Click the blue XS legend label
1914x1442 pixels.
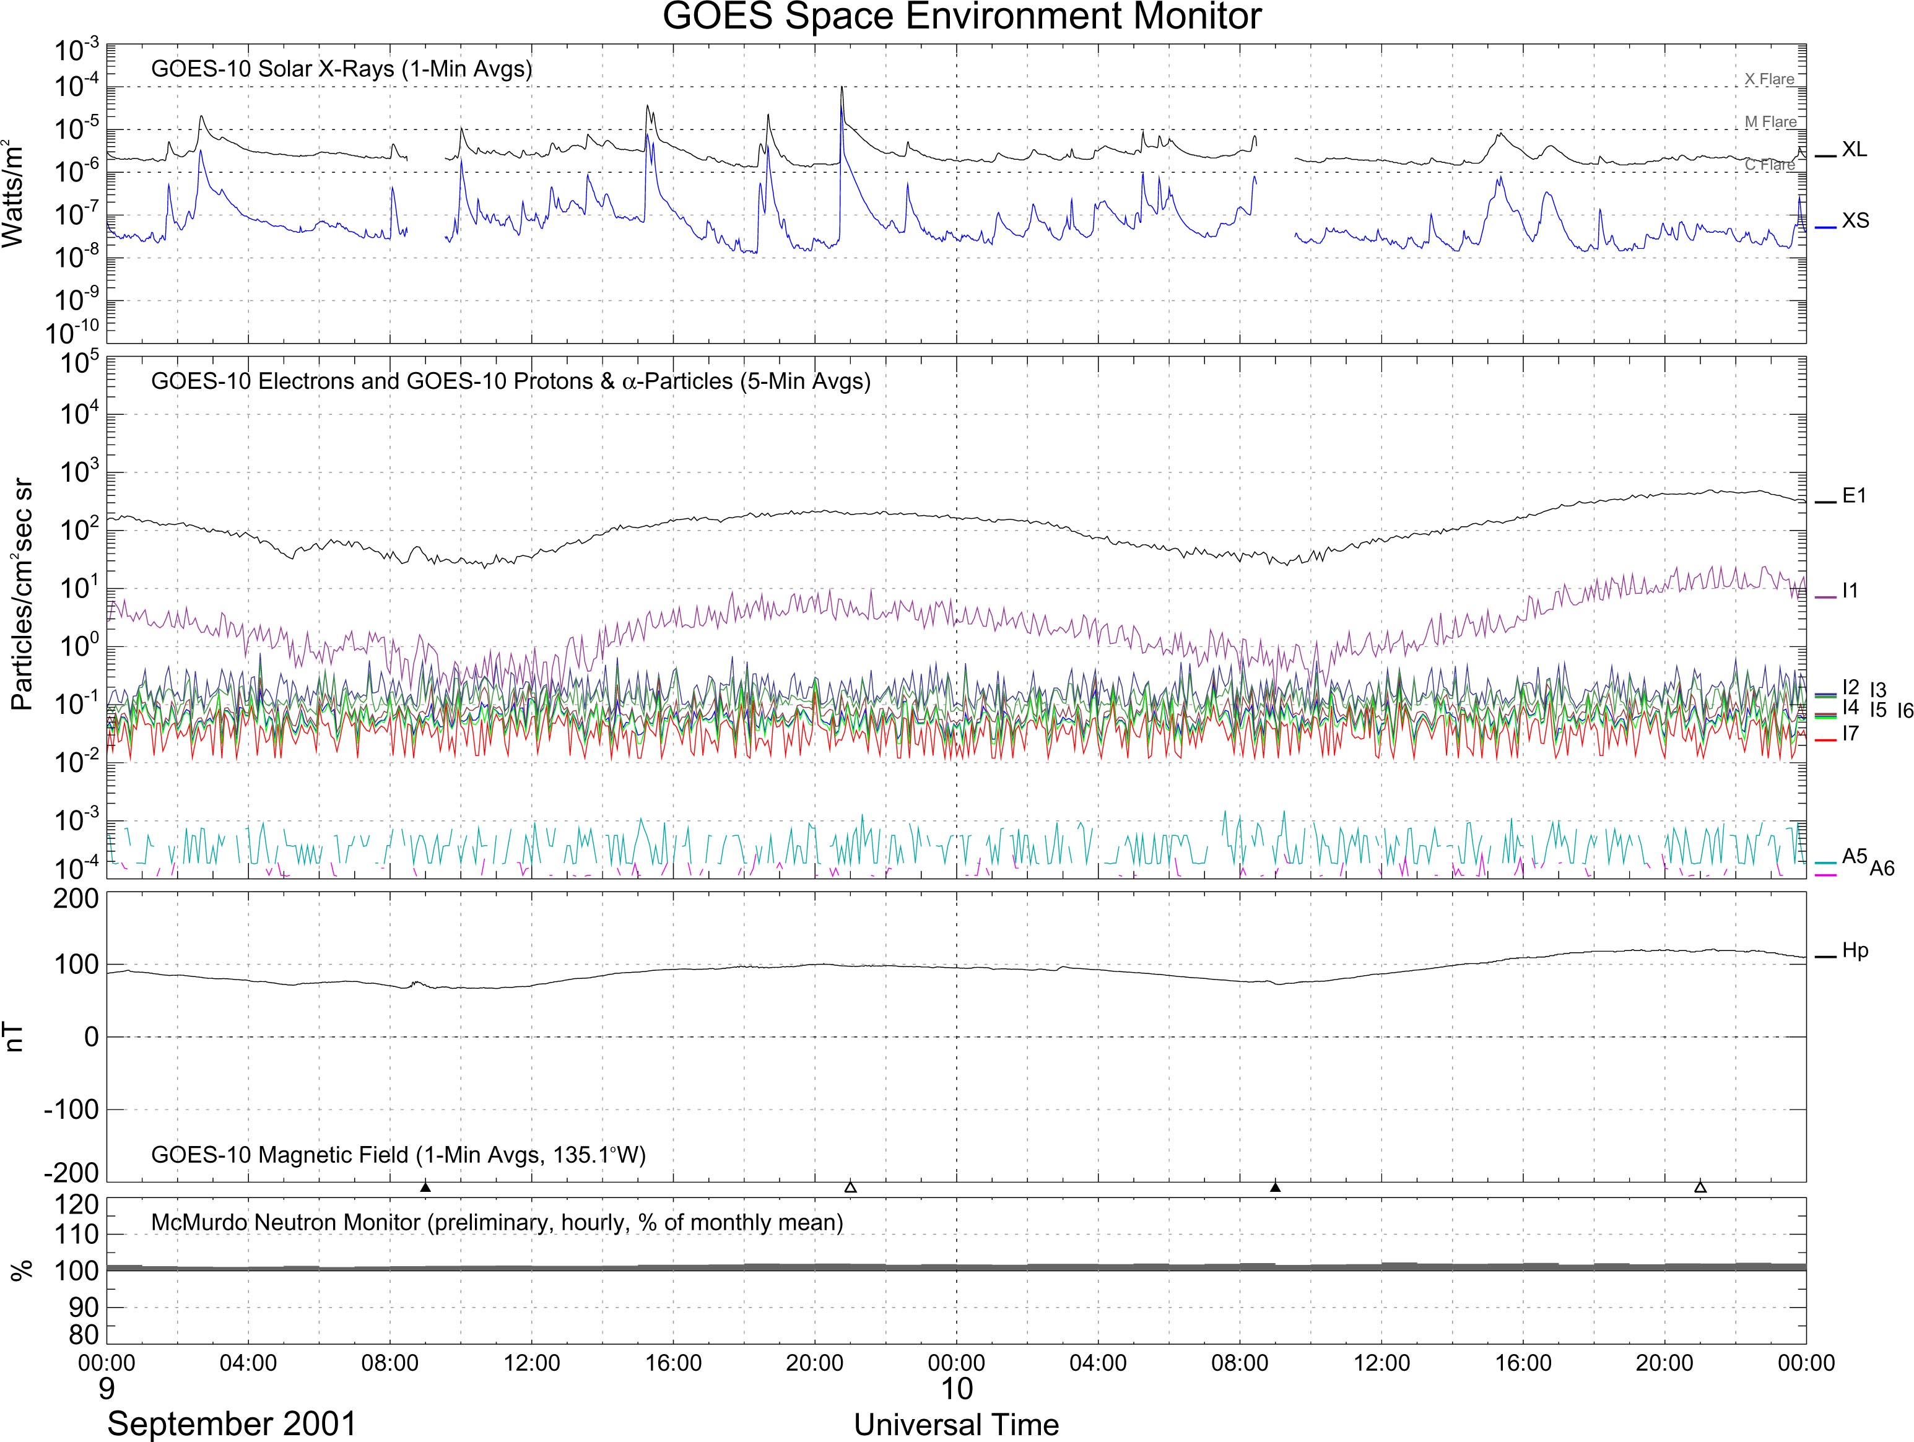tap(1855, 222)
